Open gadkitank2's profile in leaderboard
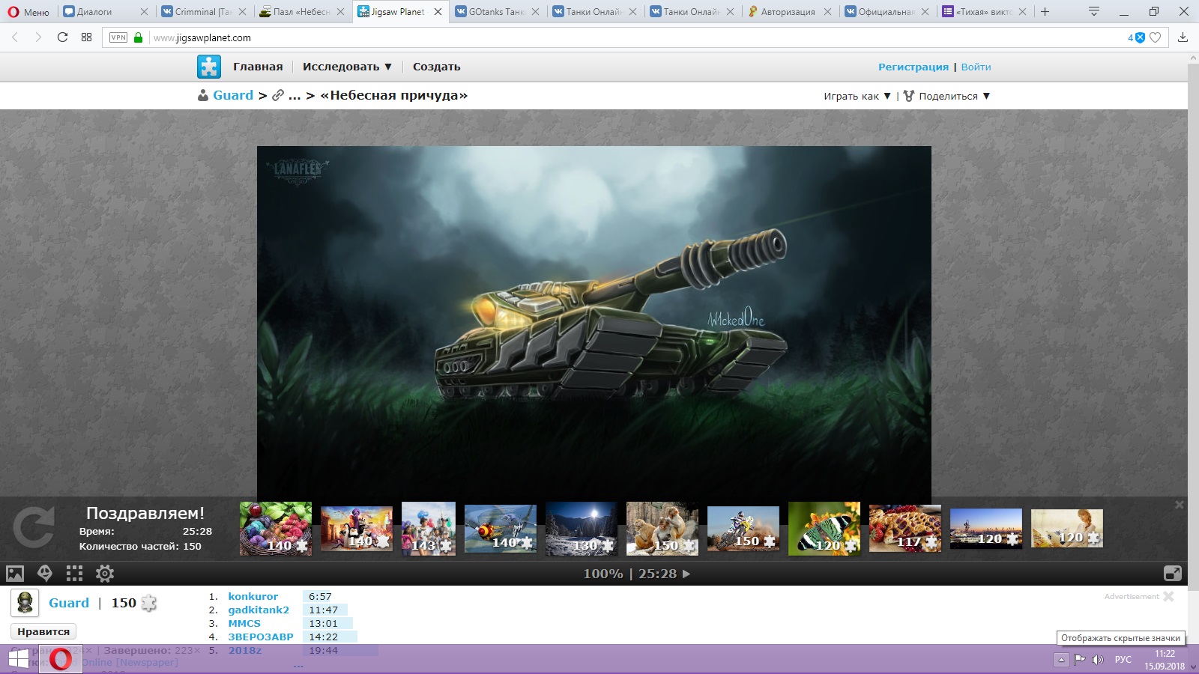 tap(259, 610)
